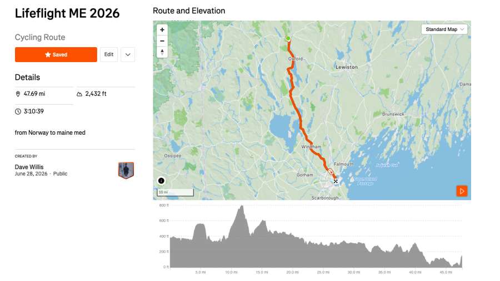Click the green route start marker
Viewport: 500px width, 281px height.
coord(288,38)
